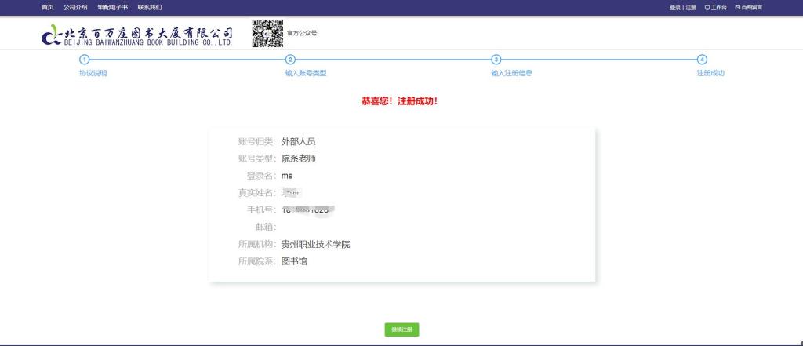
Task: Click the step 3 circle icon
Action: pos(496,60)
